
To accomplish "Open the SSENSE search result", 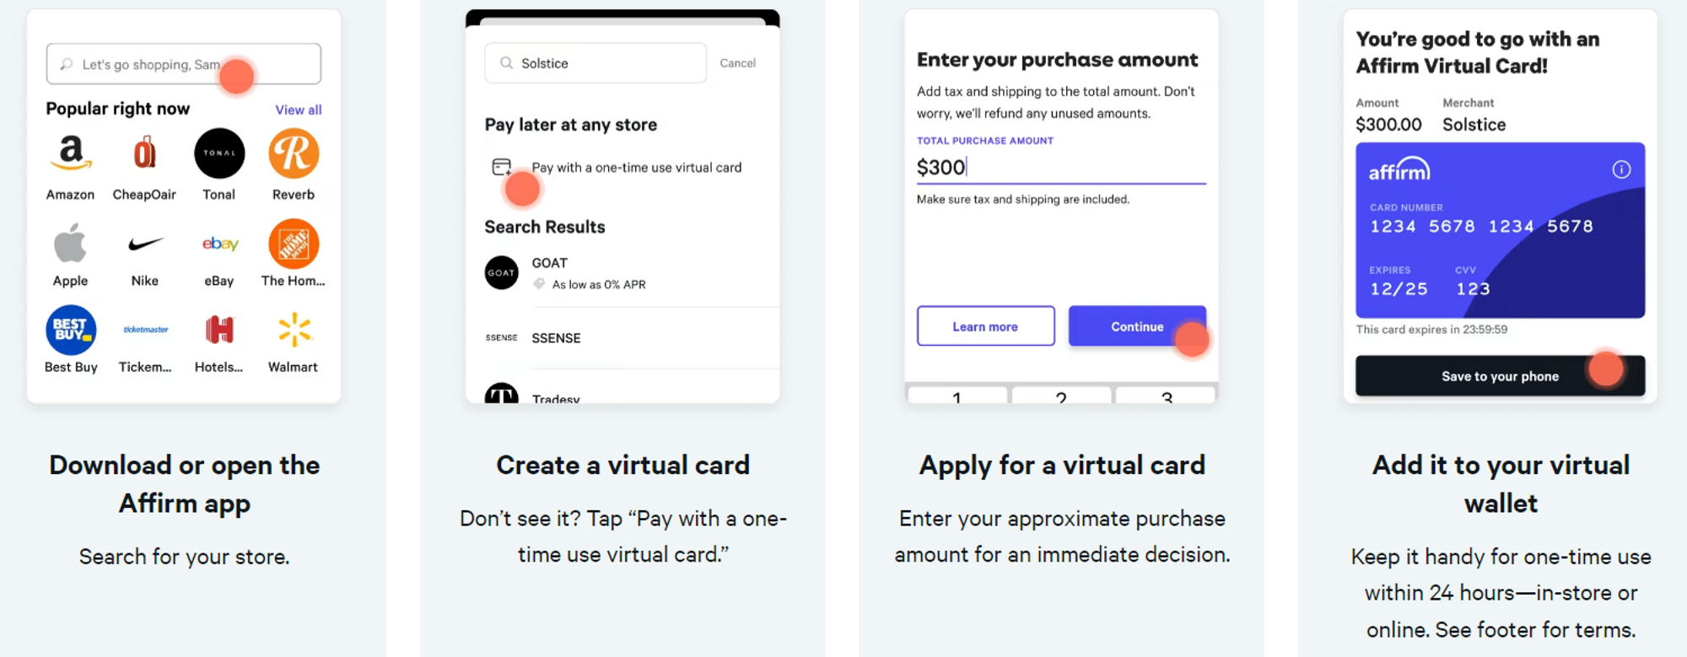I will [556, 337].
